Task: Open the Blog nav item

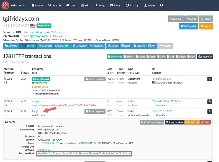Action: pos(100,5)
